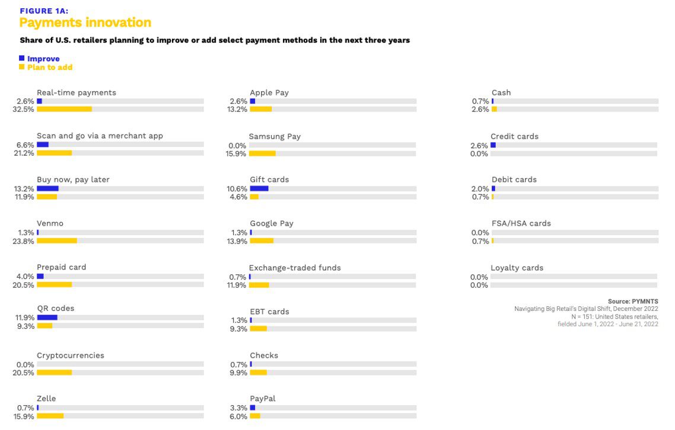
Task: Click the Loyalty cards label
Action: point(517,268)
